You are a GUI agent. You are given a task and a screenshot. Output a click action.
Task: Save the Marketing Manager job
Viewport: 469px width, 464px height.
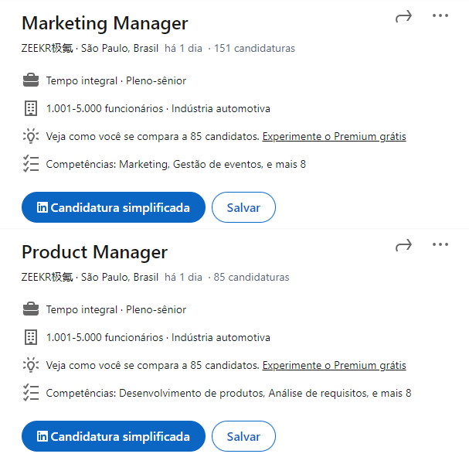click(243, 207)
